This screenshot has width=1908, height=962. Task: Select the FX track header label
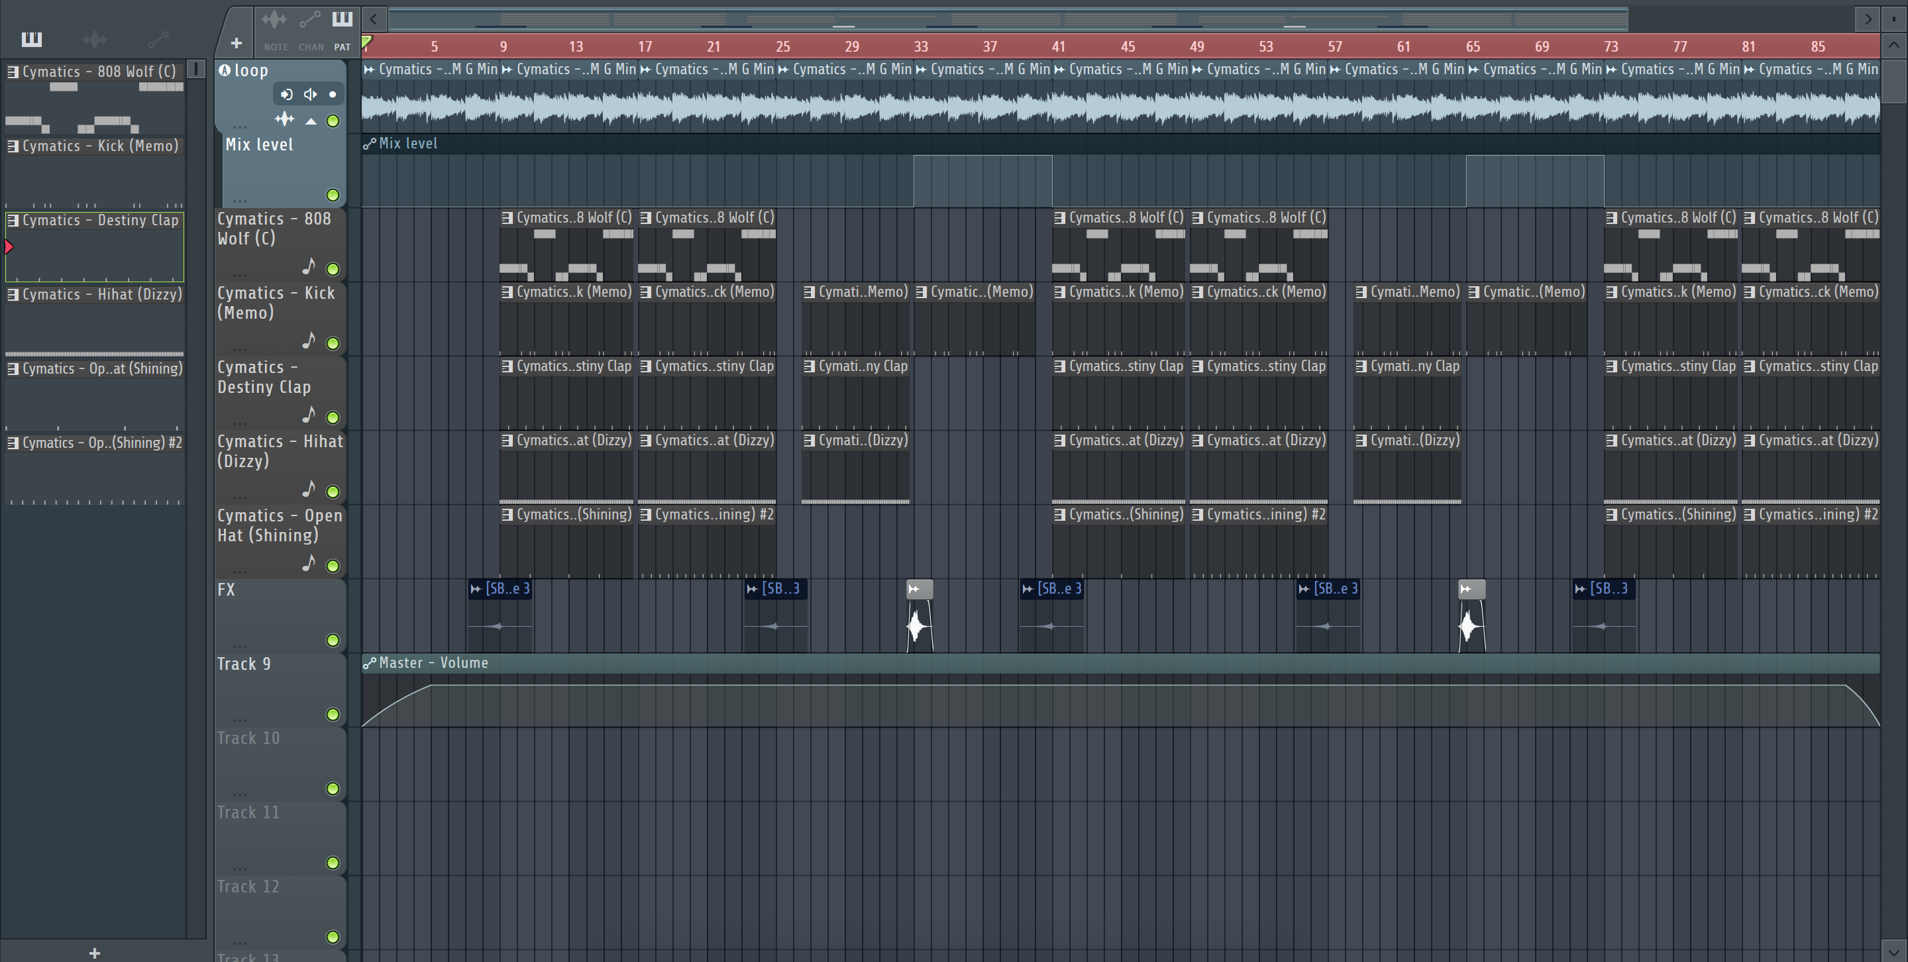pyautogui.click(x=226, y=590)
